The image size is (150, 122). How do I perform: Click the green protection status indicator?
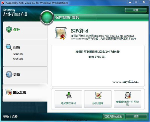tap(47, 17)
